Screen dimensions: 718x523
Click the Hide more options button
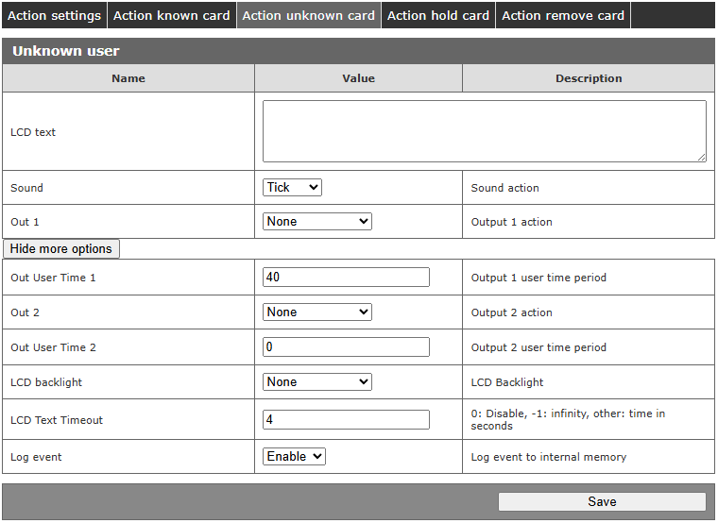(61, 249)
